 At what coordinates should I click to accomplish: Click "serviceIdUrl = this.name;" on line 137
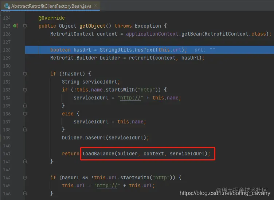point(110,122)
